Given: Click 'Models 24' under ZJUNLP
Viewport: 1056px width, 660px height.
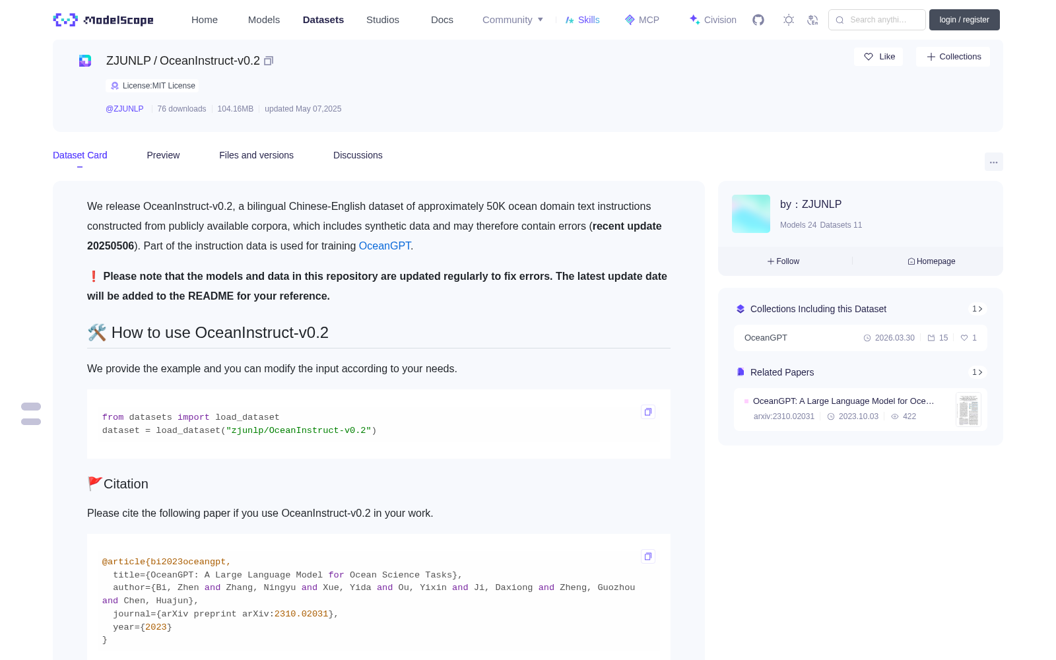Looking at the screenshot, I should (798, 225).
